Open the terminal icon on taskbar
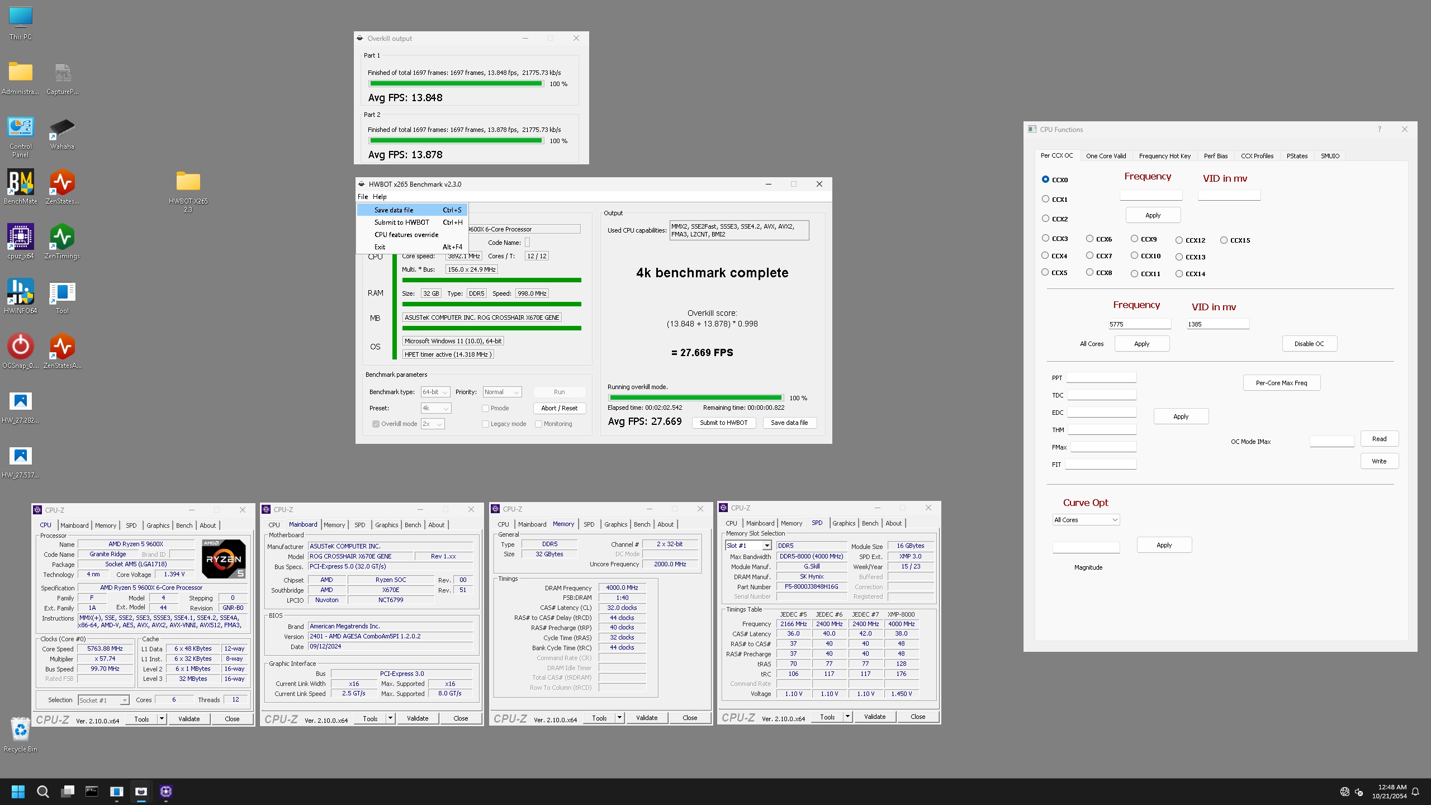Viewport: 1431px width, 805px height. (92, 792)
